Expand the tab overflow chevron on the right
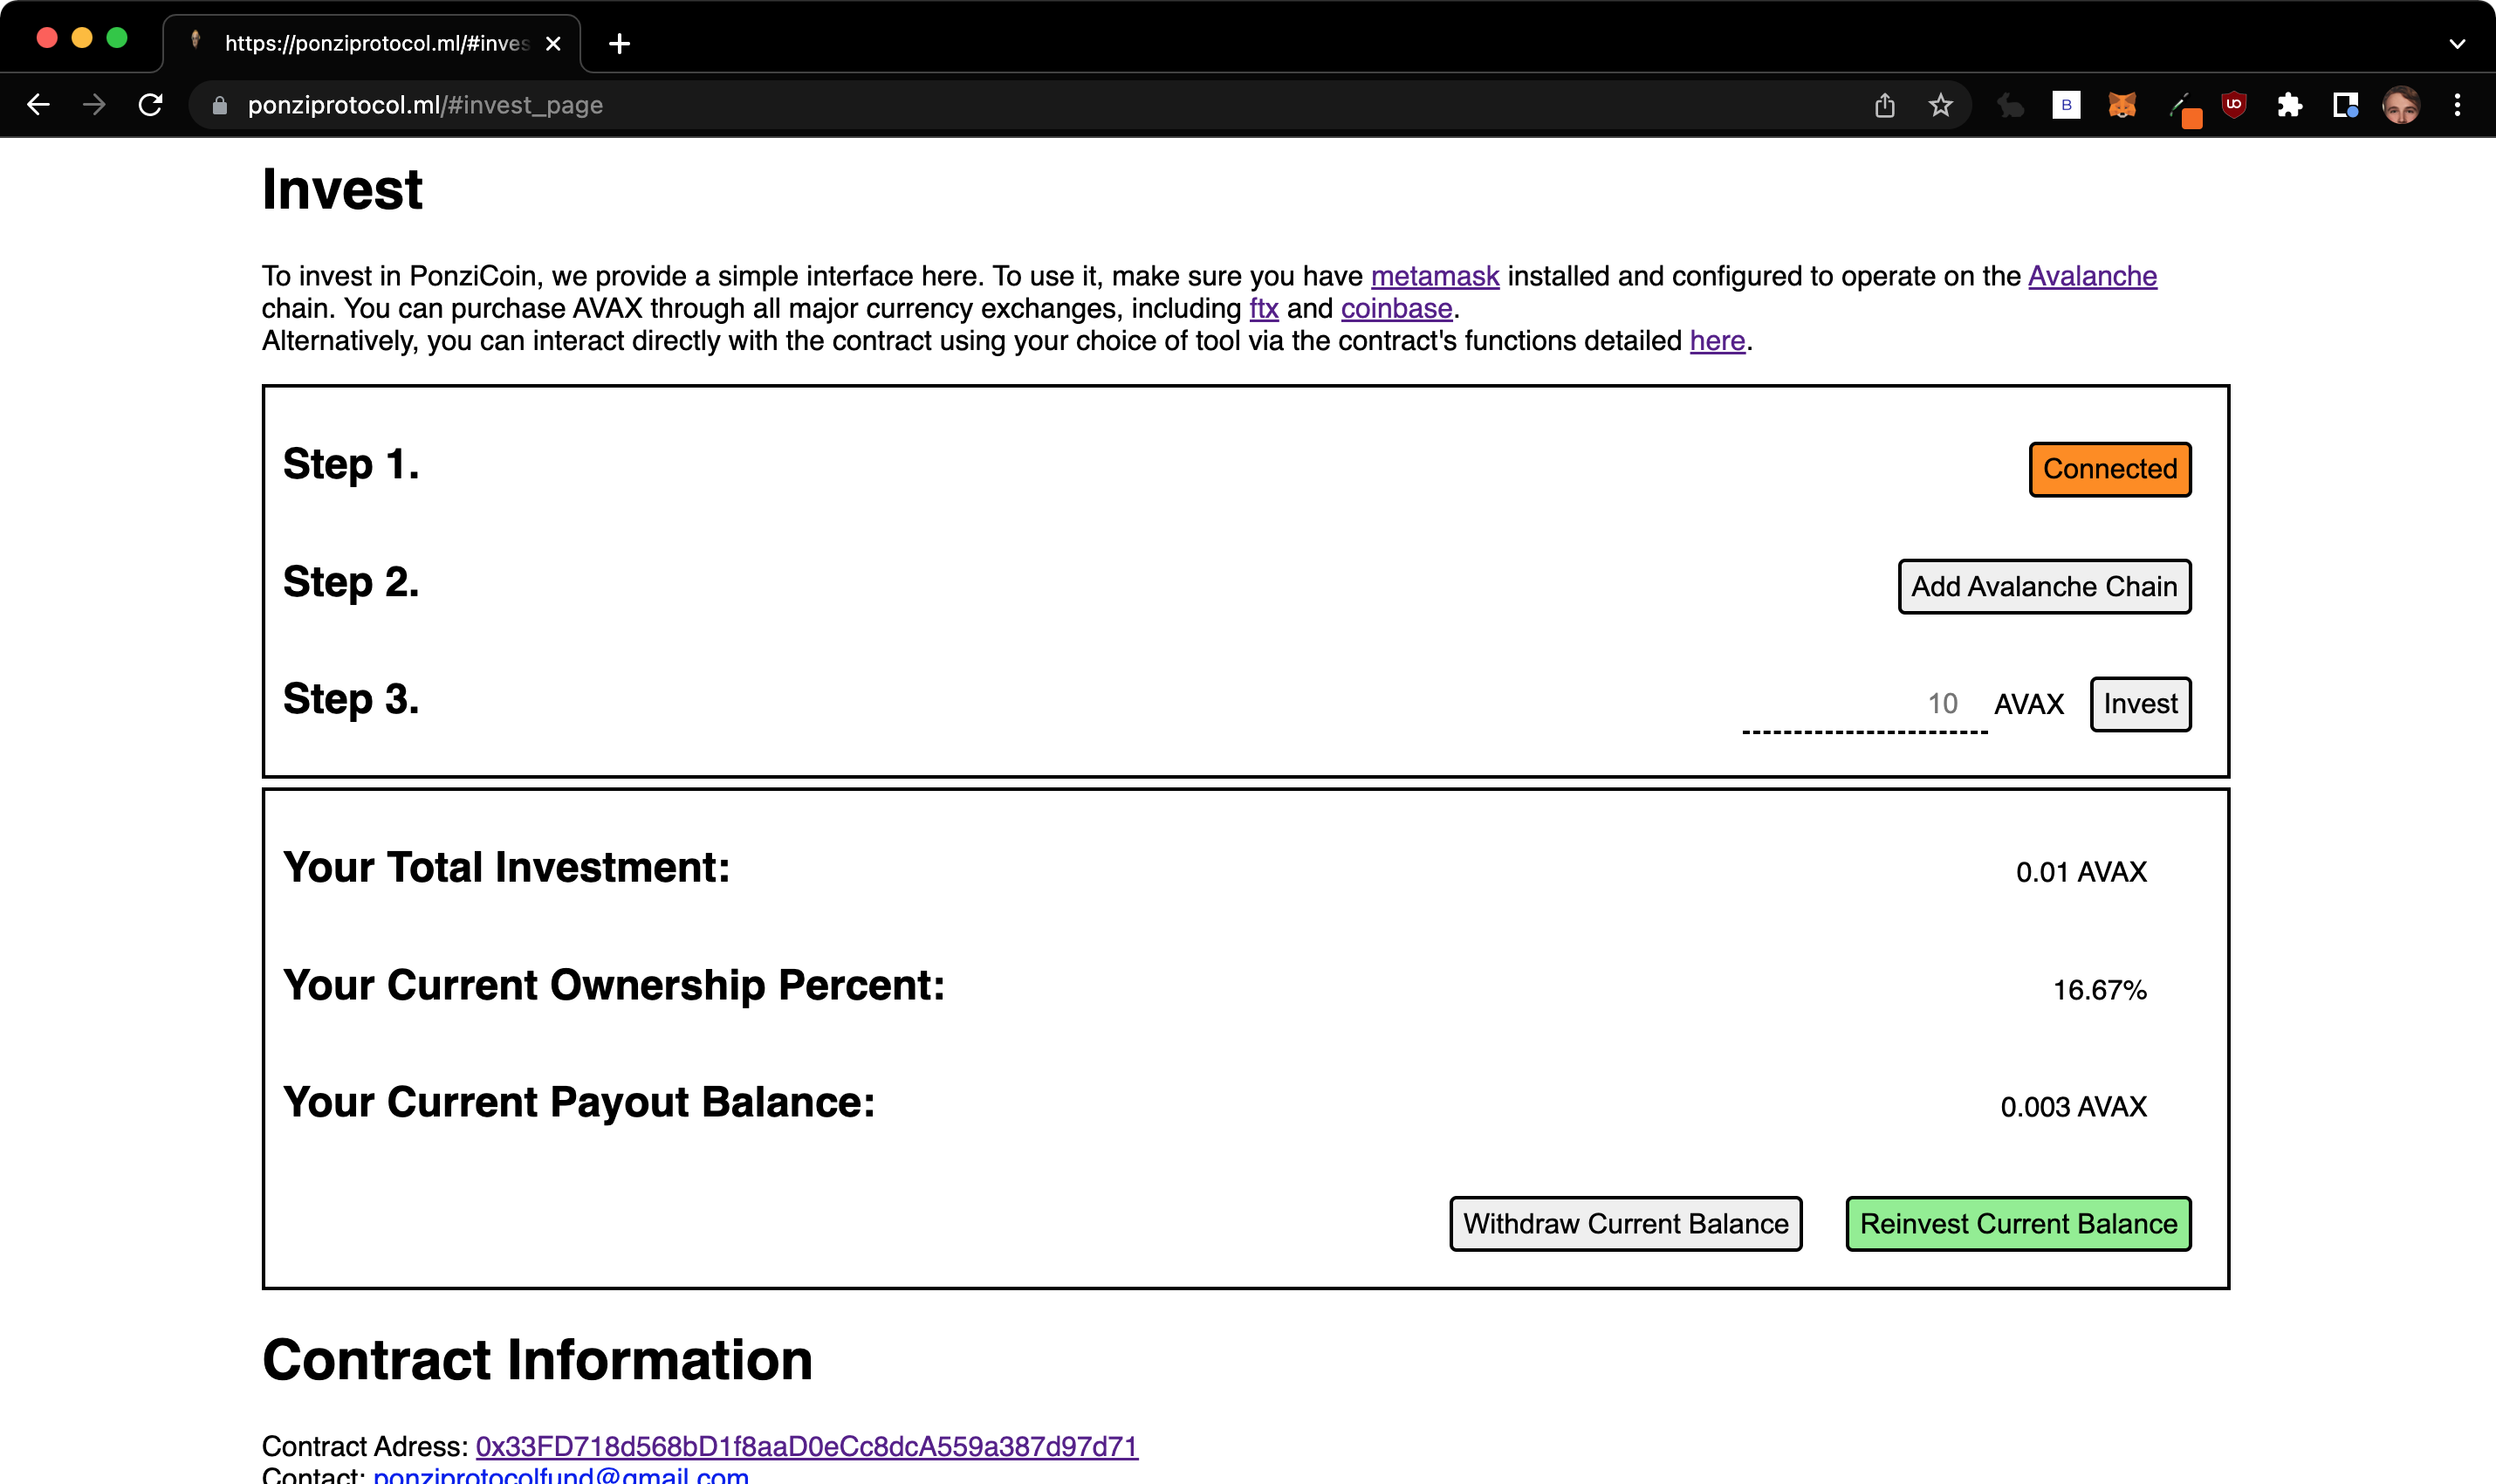Screen dimensions: 2496x1484 tap(2459, 43)
